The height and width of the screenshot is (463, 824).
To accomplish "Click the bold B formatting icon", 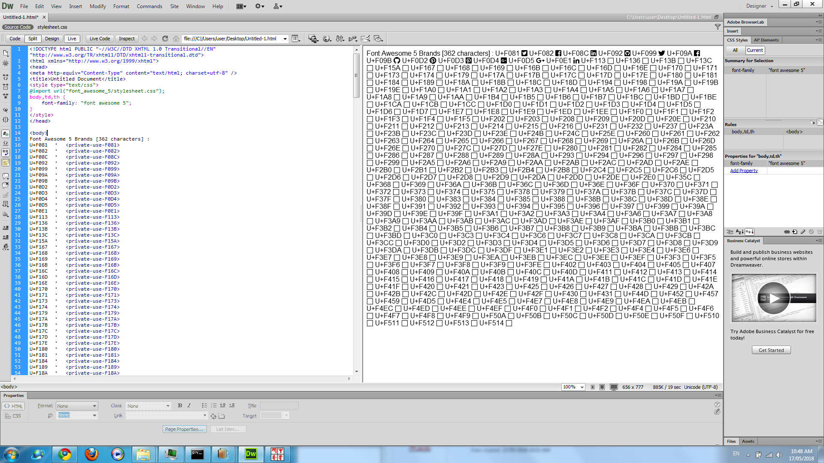I will (180, 406).
